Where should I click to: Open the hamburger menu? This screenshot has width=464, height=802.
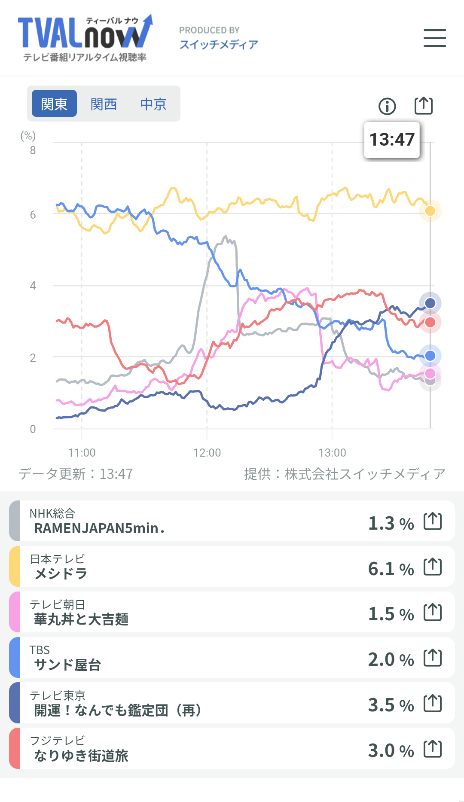[x=434, y=38]
